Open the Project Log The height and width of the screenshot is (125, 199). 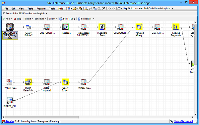(x=67, y=19)
